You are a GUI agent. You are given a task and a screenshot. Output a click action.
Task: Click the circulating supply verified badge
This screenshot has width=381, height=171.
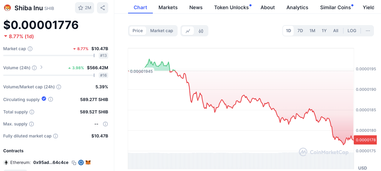point(44,99)
